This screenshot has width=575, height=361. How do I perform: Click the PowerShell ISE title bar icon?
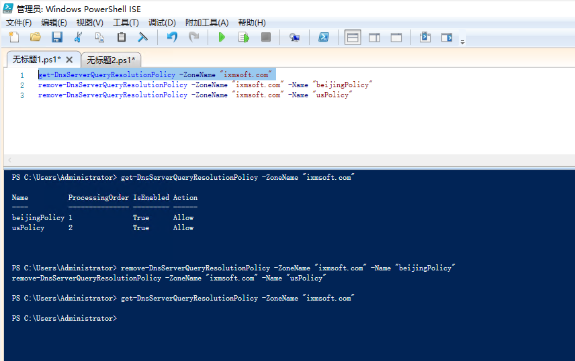[7, 9]
